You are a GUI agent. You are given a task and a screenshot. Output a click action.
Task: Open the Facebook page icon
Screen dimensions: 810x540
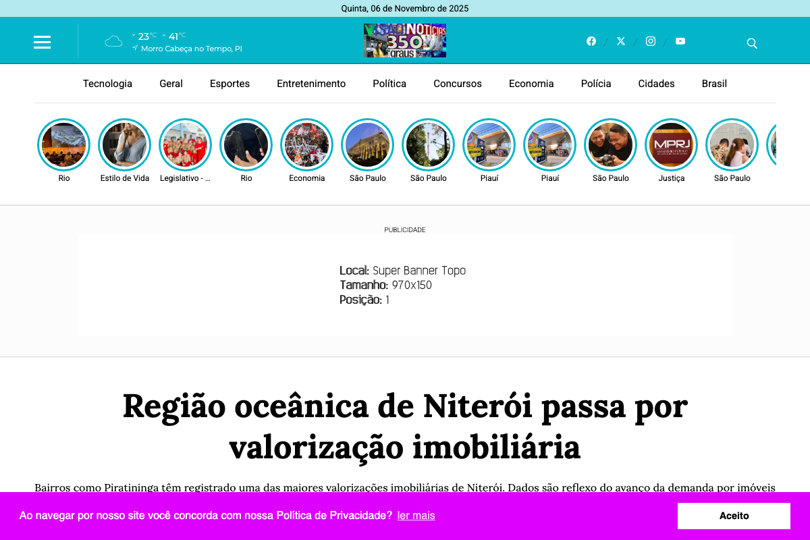pos(591,40)
